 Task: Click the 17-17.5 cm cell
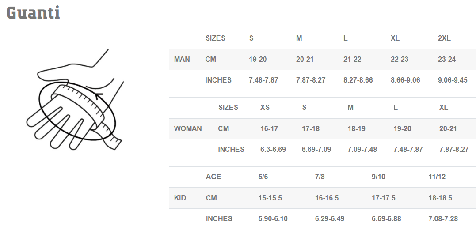click(384, 198)
